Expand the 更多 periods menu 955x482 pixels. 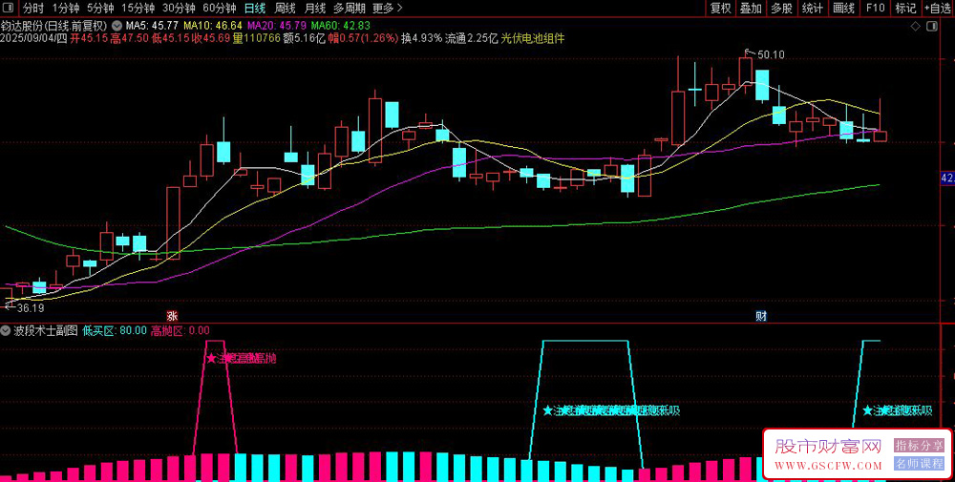(x=388, y=8)
